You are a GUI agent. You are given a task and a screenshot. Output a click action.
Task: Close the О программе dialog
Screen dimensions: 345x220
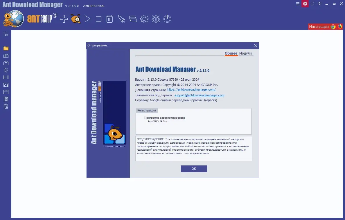(256, 46)
